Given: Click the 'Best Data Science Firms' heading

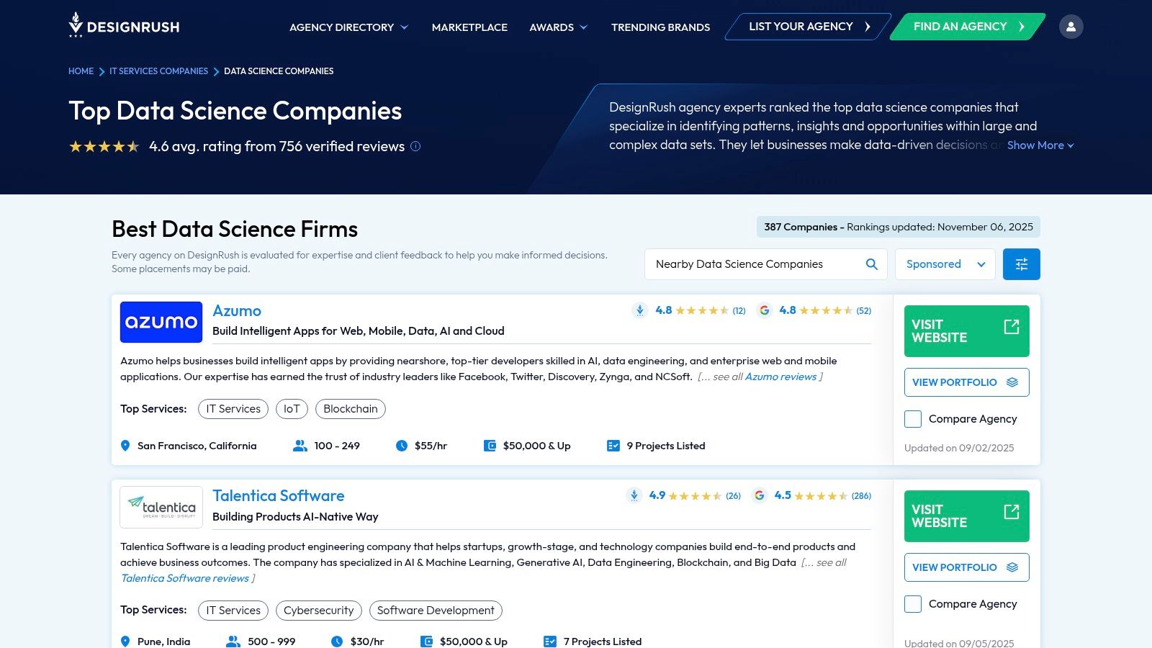Looking at the screenshot, I should (235, 229).
